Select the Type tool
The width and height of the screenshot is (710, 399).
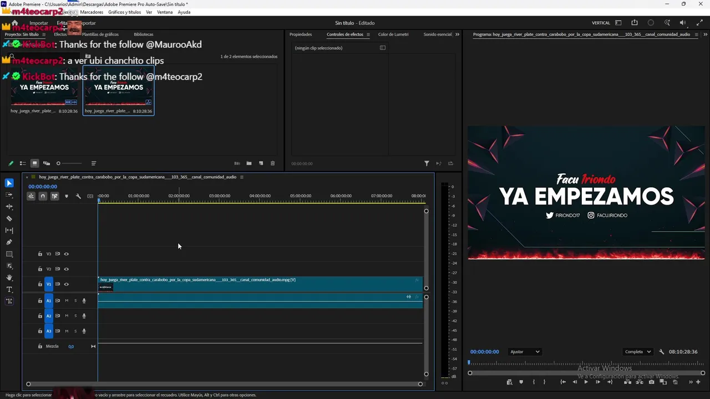tap(9, 290)
